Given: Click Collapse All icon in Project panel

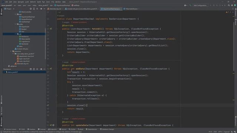Looking at the screenshot, I should 37,9.
